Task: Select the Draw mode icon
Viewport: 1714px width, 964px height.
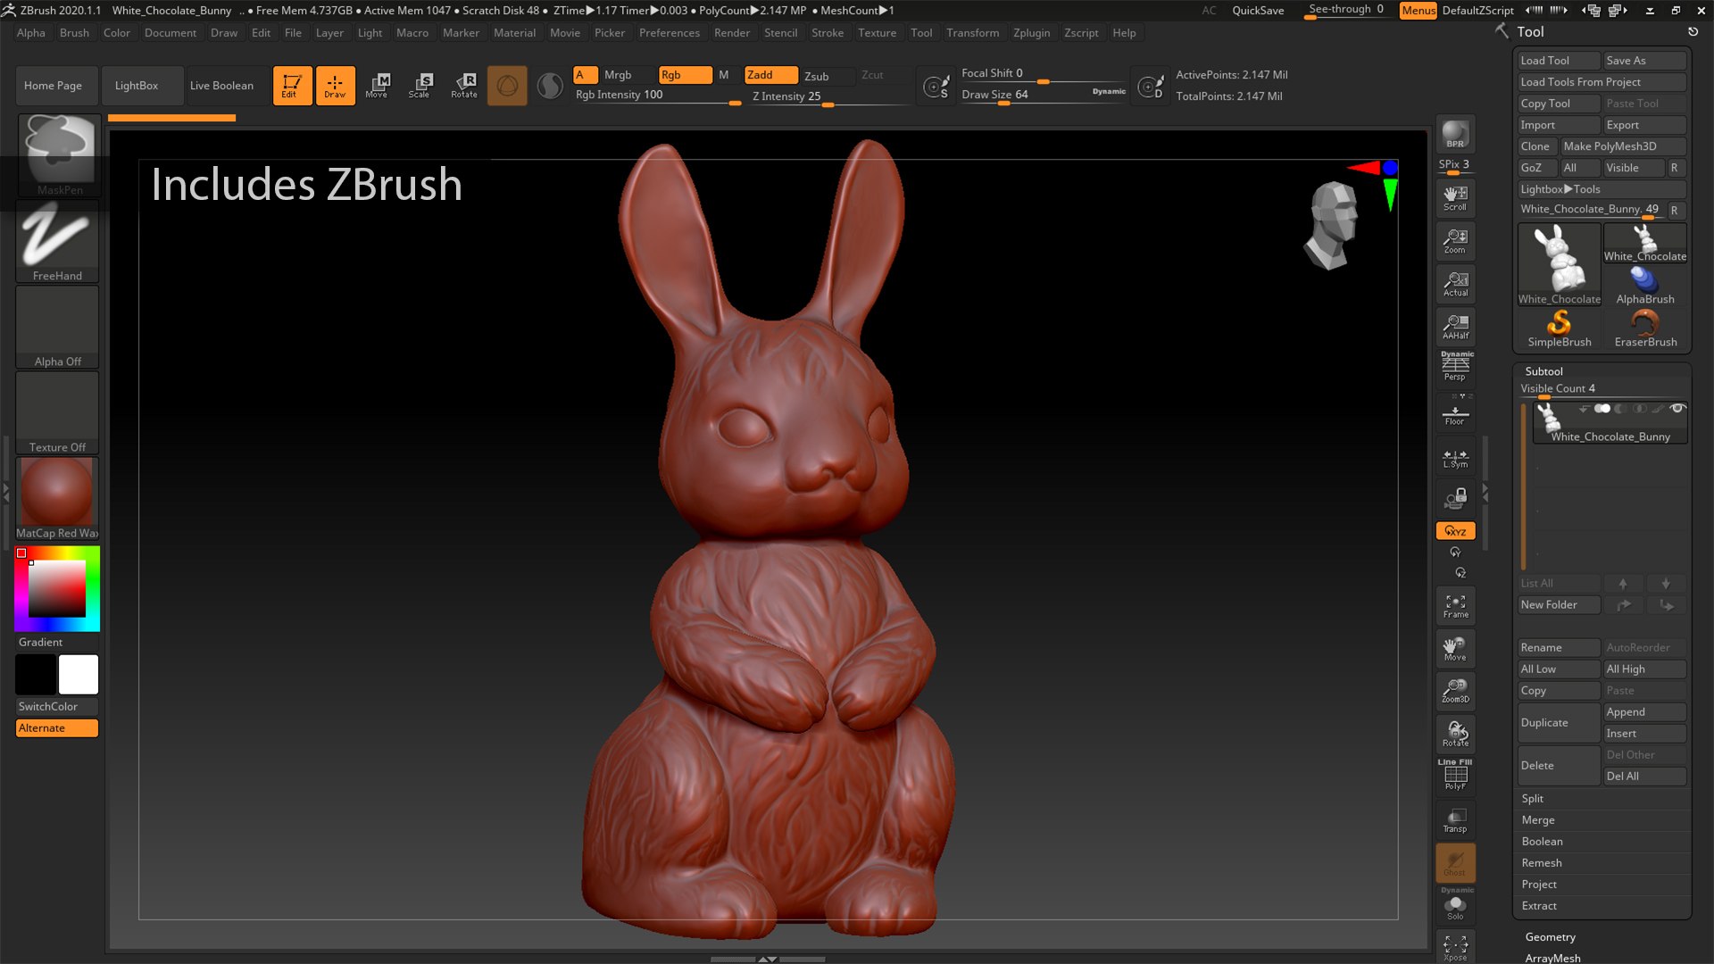Action: pos(335,86)
